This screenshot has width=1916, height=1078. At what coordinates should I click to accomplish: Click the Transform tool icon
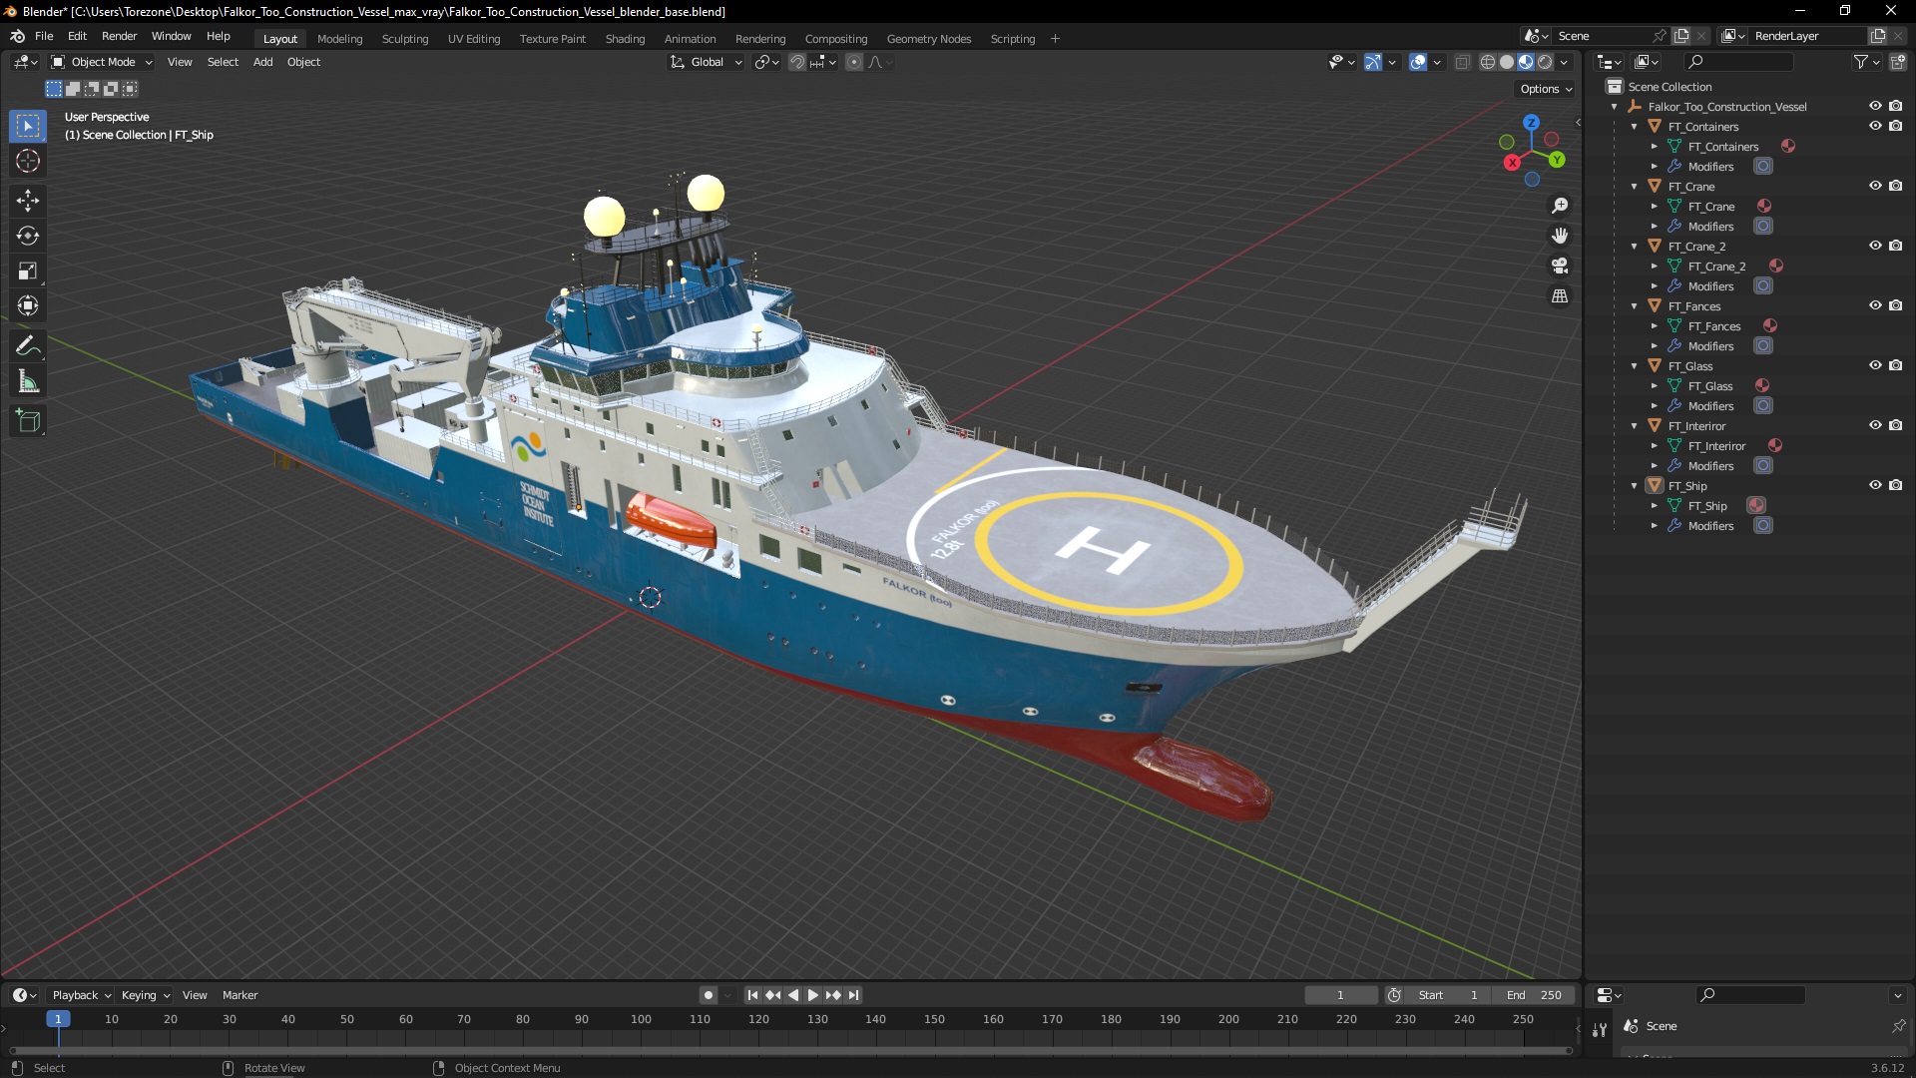tap(28, 305)
